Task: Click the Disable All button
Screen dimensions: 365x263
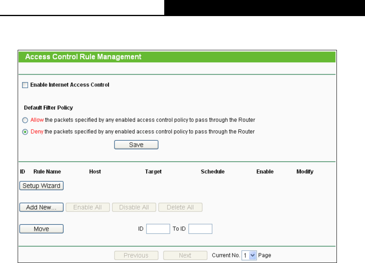Action: pos(134,207)
